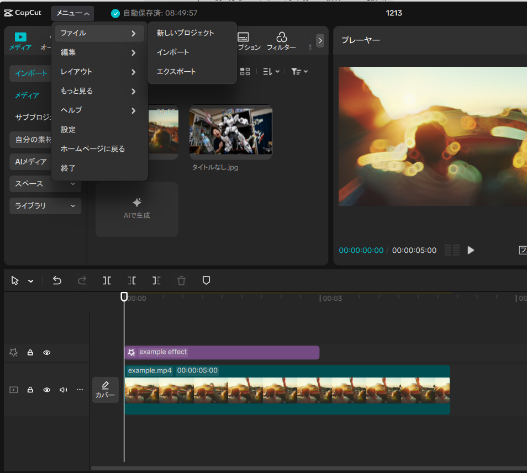The height and width of the screenshot is (473, 527).
Task: Expand the Library (ライブラリ) dropdown
Action: click(45, 206)
